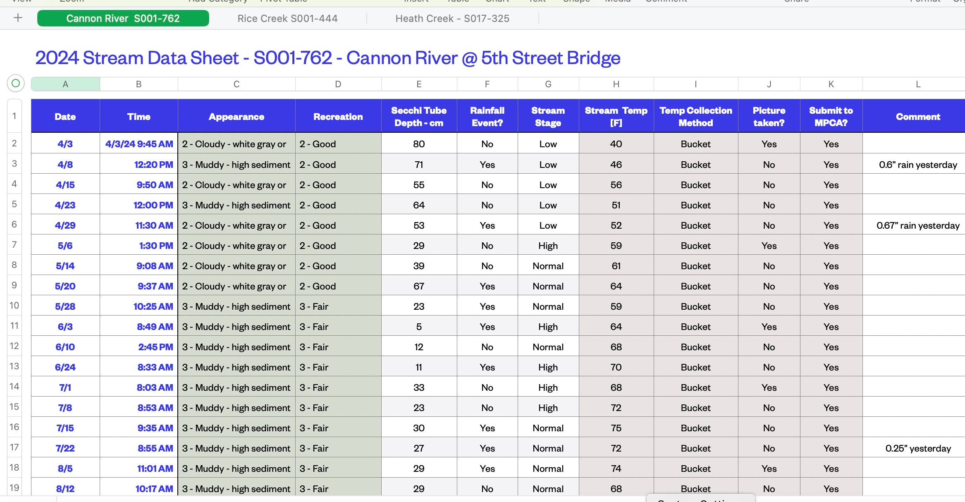The image size is (965, 502).
Task: Select the 2024 Stream Data Sheet title text
Action: click(327, 57)
